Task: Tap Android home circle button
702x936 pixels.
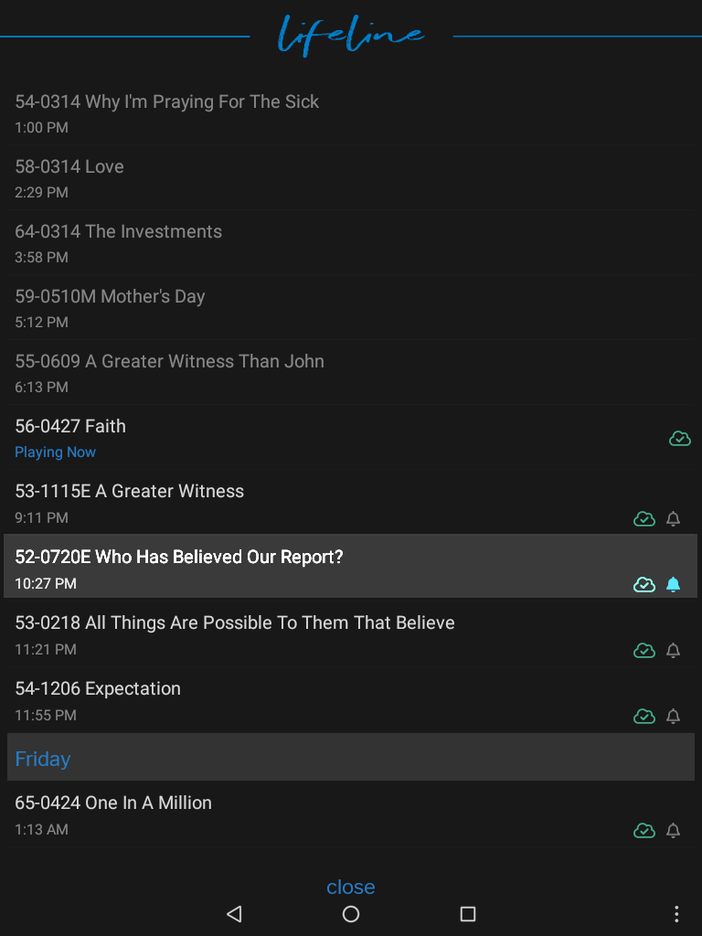Action: [351, 913]
